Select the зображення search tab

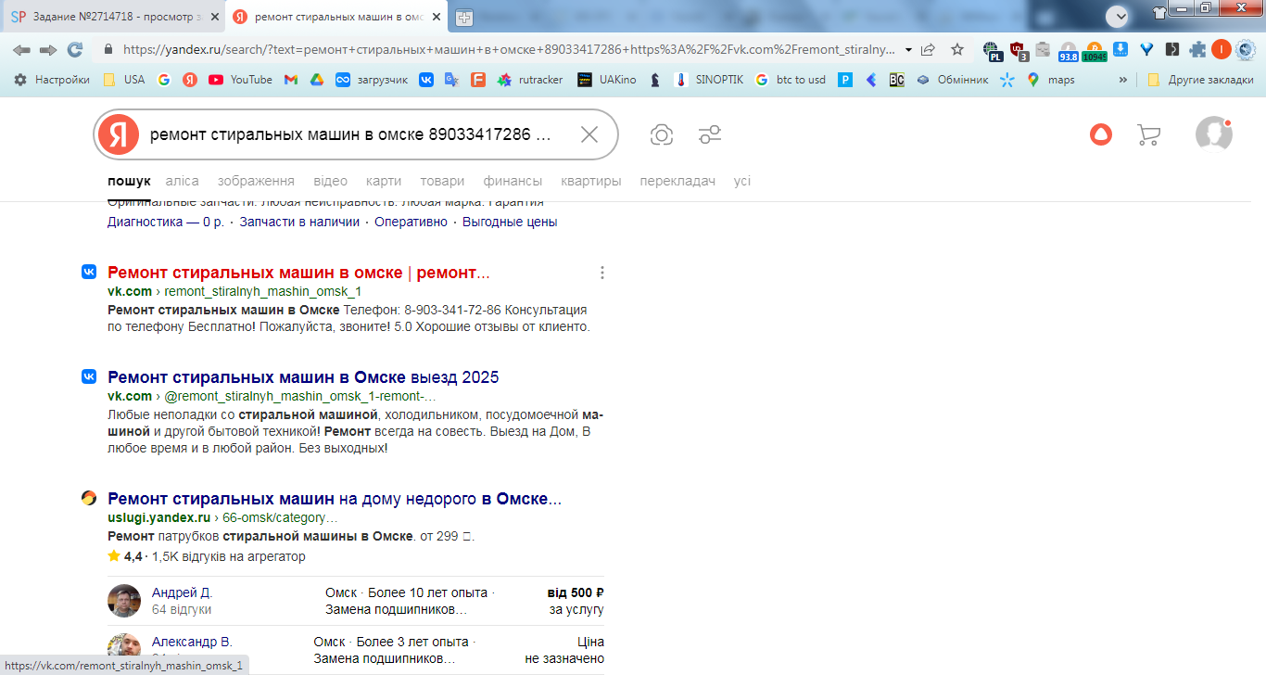pyautogui.click(x=256, y=181)
